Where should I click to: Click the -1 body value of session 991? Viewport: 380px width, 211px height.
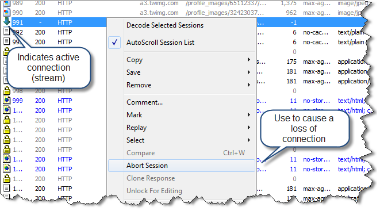[x=294, y=22]
